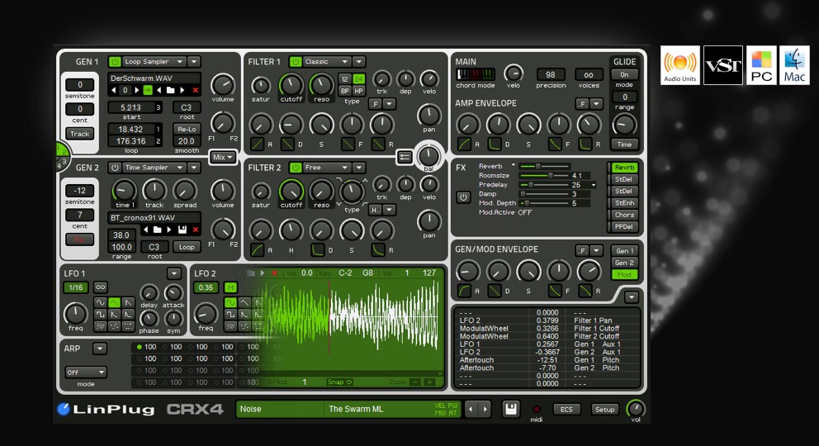Save preset with bottom floppy disk icon
This screenshot has height=446, width=819.
coord(511,409)
